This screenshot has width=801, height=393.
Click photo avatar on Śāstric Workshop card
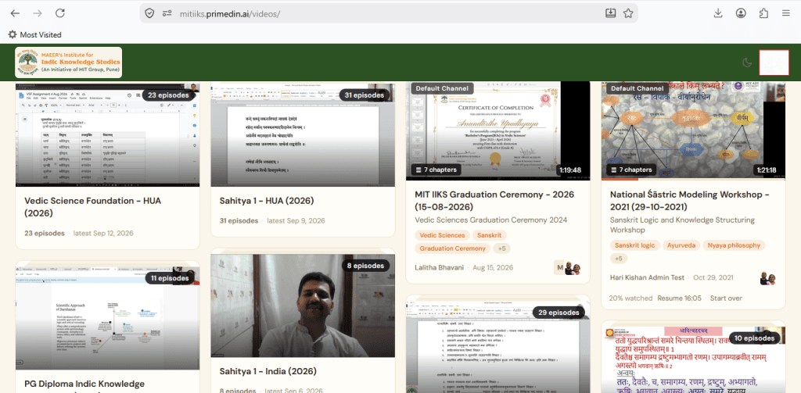(x=768, y=278)
